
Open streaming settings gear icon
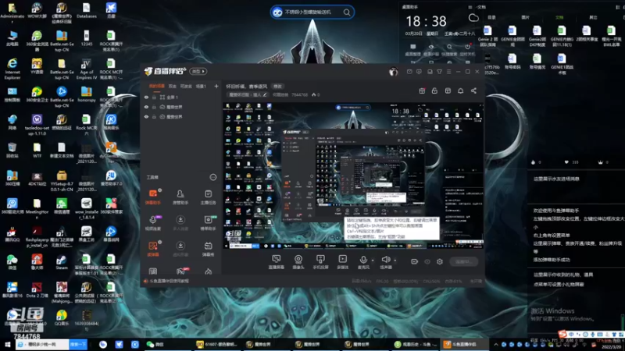pyautogui.click(x=440, y=261)
